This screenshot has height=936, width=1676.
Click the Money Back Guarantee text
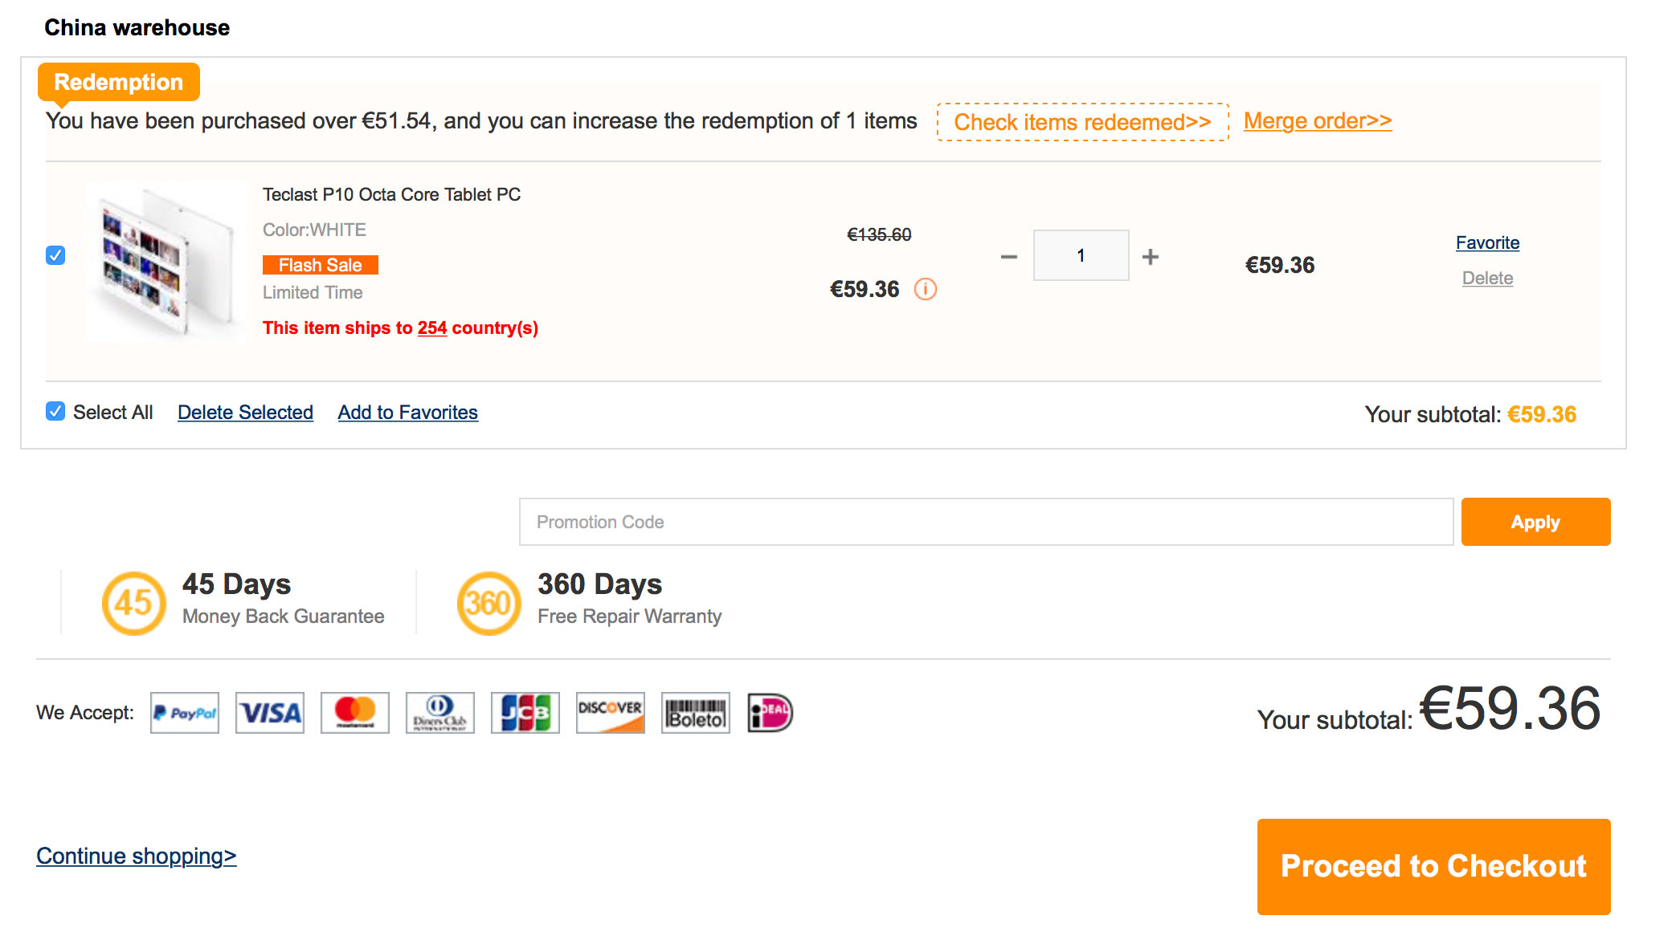coord(283,616)
